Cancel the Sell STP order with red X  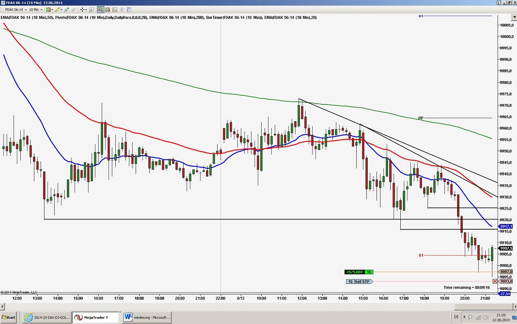point(495,281)
